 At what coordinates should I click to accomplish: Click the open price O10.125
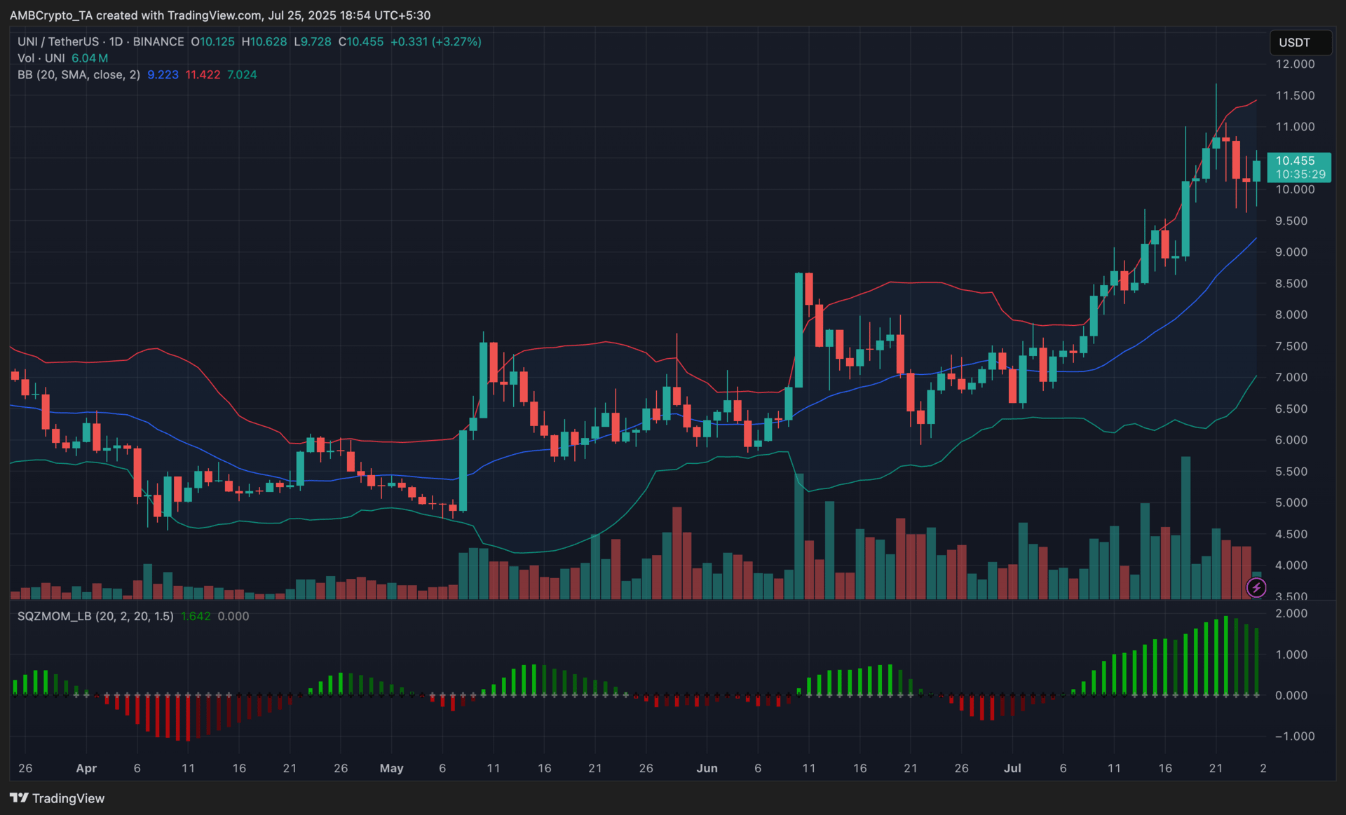click(212, 42)
